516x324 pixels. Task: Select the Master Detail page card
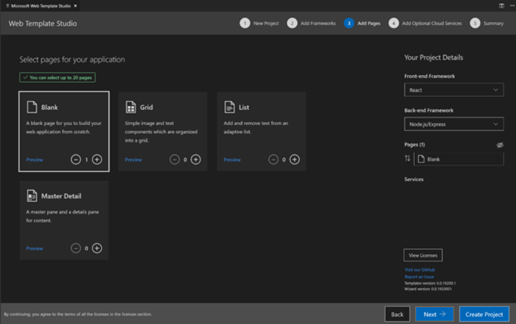[64, 220]
